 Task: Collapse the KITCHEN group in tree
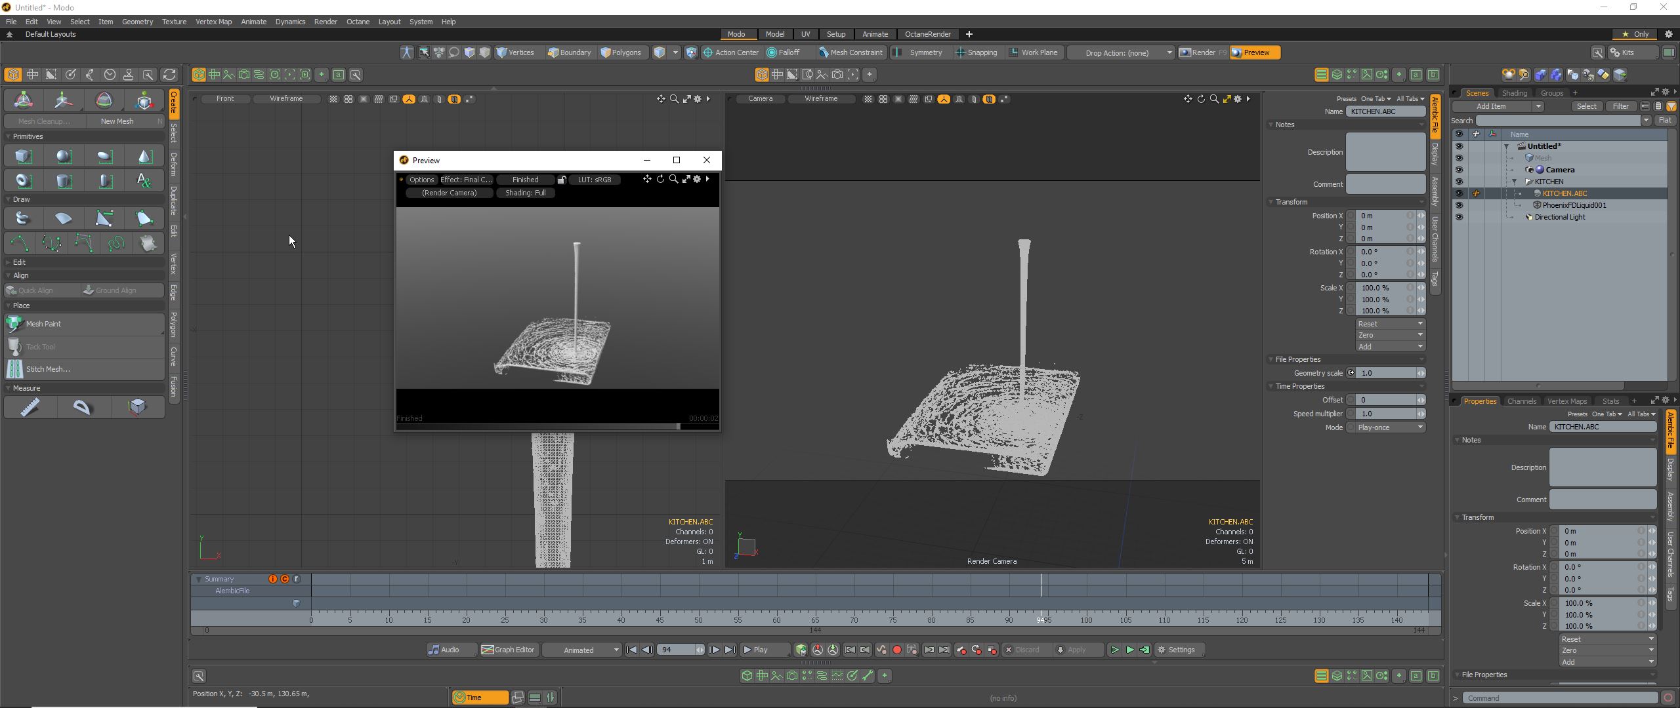[1515, 182]
